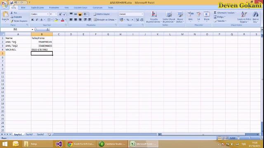Redo action in quick access toolbar

tap(22, 2)
